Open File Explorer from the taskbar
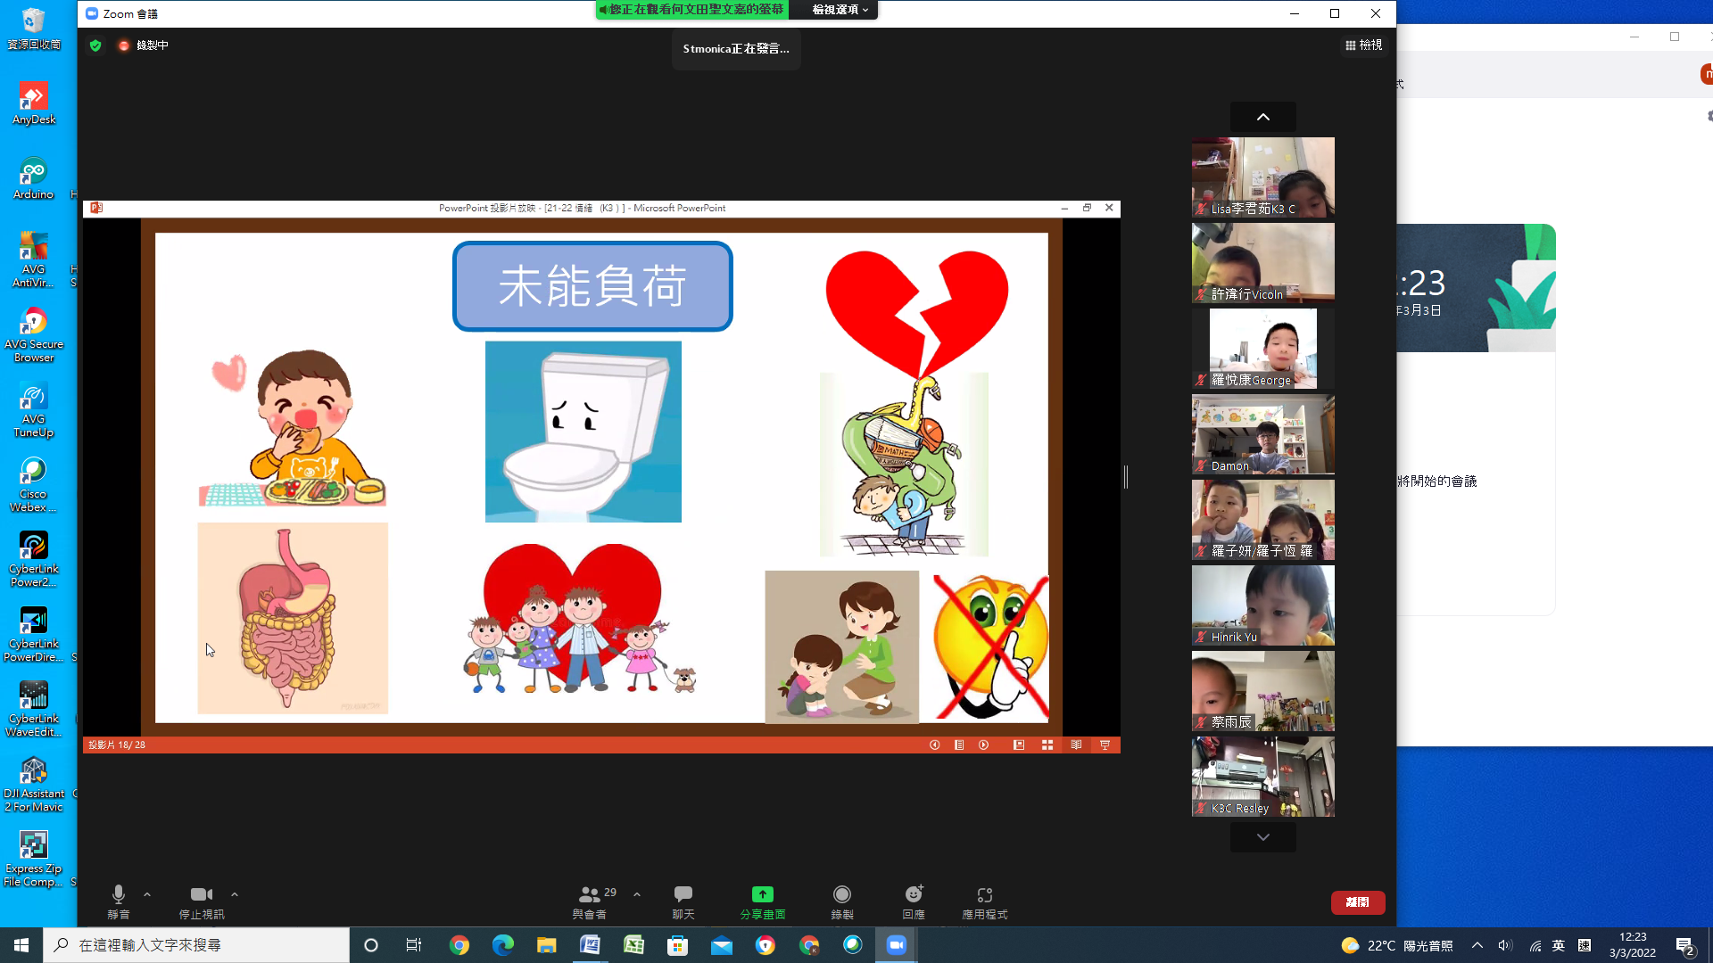 (x=546, y=945)
